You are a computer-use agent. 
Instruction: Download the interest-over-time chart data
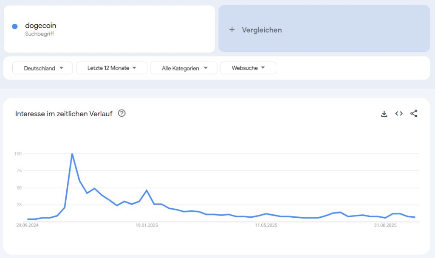(384, 114)
